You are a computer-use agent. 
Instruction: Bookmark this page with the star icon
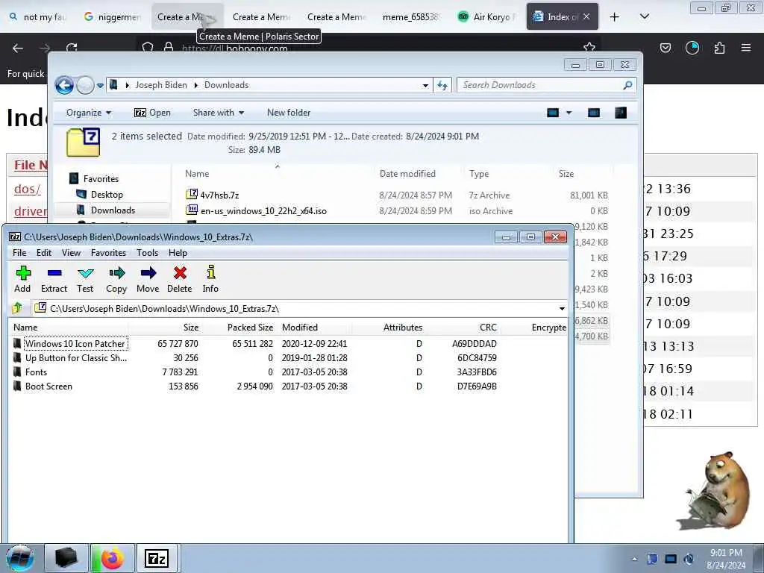coord(589,47)
